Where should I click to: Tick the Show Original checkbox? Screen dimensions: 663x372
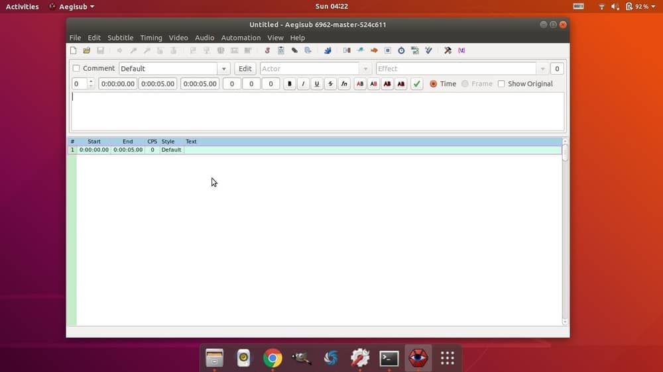pos(501,83)
